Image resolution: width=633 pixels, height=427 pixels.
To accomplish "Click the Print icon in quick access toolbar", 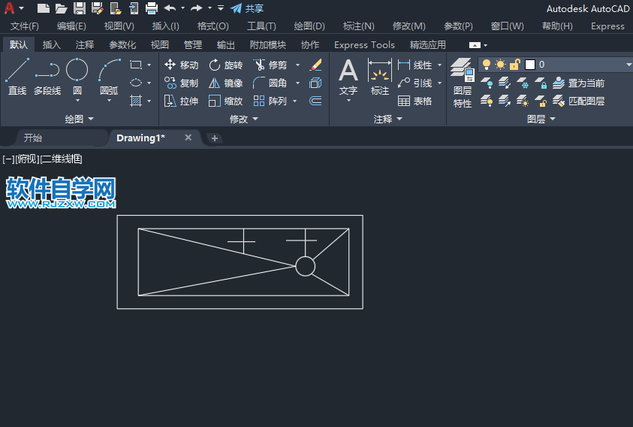I will pyautogui.click(x=151, y=8).
